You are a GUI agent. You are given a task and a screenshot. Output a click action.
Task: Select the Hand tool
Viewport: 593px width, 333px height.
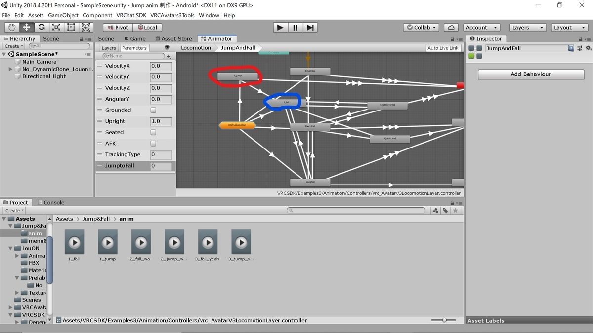[x=11, y=28]
